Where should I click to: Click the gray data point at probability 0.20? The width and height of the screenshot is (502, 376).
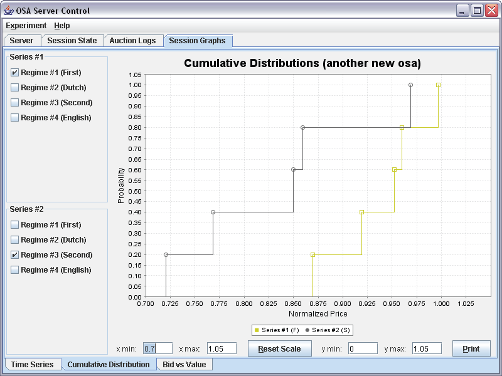pyautogui.click(x=166, y=255)
